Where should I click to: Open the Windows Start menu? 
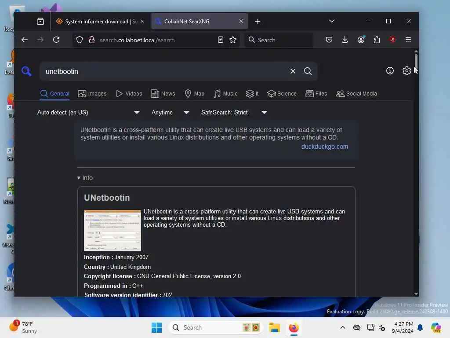pyautogui.click(x=157, y=327)
